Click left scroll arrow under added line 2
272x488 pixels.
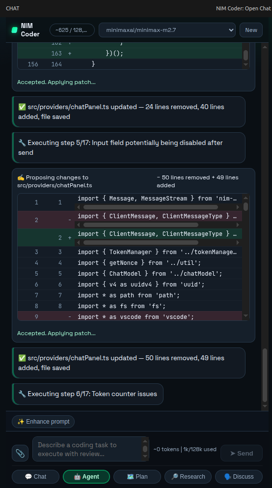(79, 242)
